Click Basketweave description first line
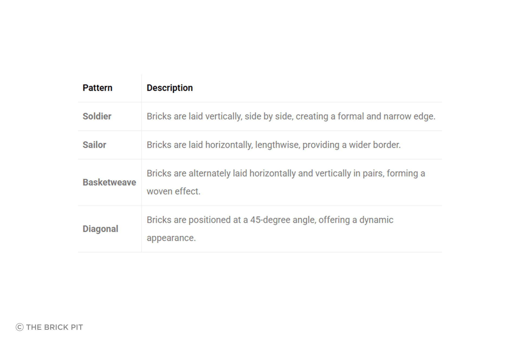The width and height of the screenshot is (520, 346). 286,174
